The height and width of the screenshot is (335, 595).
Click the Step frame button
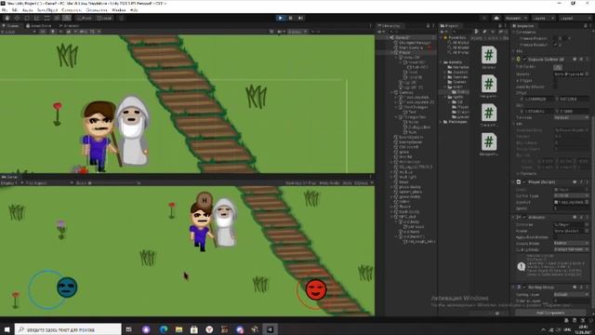300,18
